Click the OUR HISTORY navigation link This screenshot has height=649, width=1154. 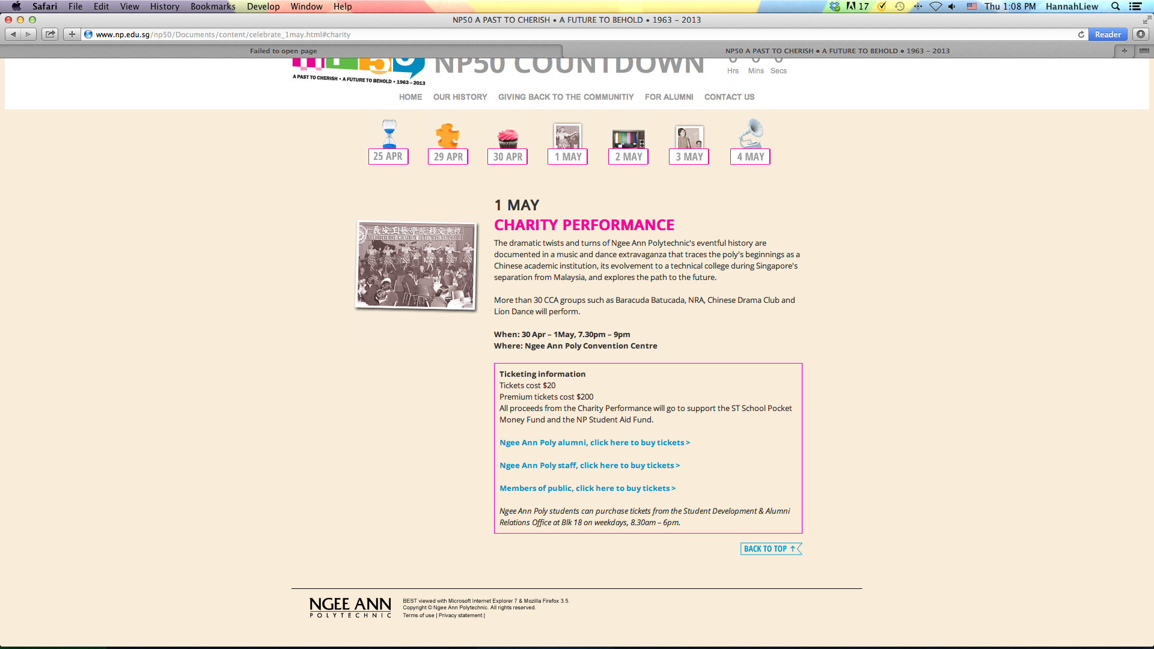[460, 97]
